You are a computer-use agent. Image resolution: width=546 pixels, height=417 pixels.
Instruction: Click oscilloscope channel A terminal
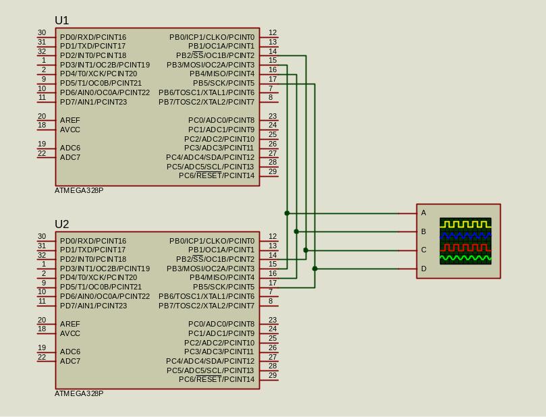(423, 213)
